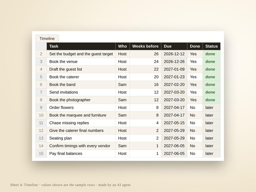Image resolution: width=256 pixels, height=192 pixels.
Task: Click due date for Pay final balances row
Action: tap(174, 154)
